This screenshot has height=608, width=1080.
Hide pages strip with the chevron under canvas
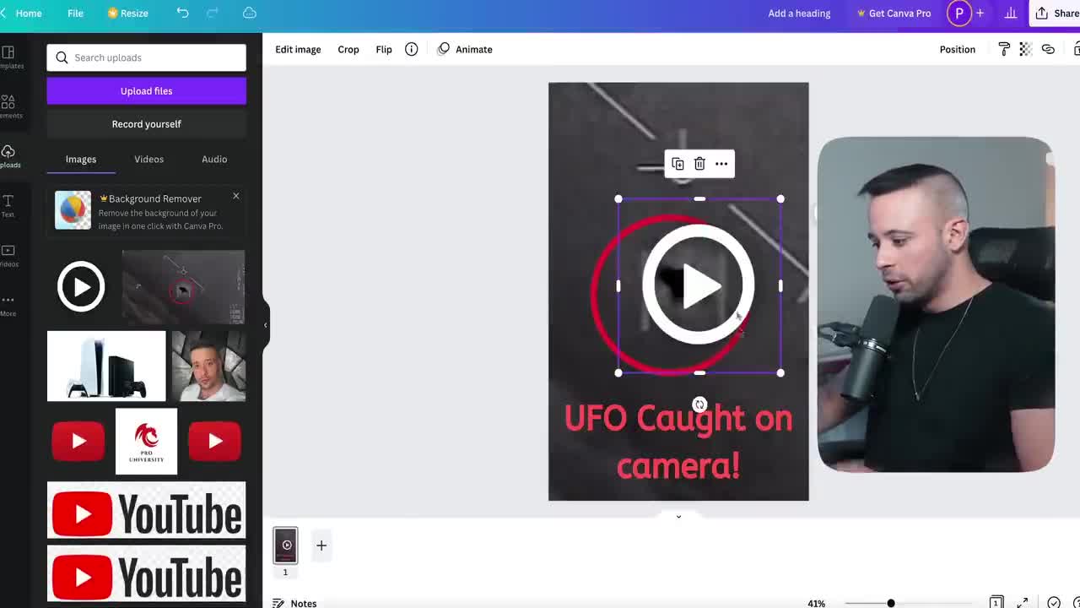point(678,516)
